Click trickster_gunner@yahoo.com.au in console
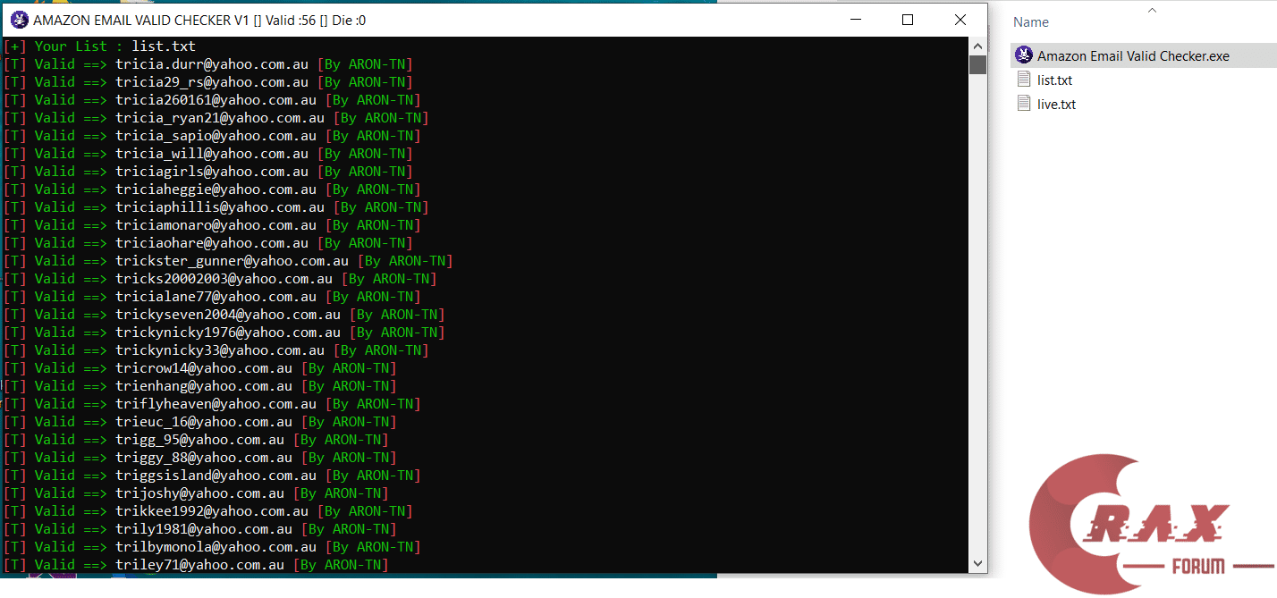Image resolution: width=1277 pixels, height=598 pixels. (232, 260)
